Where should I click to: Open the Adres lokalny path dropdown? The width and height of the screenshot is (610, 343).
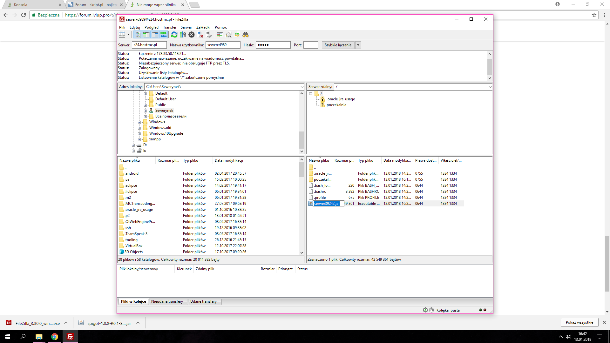click(302, 87)
